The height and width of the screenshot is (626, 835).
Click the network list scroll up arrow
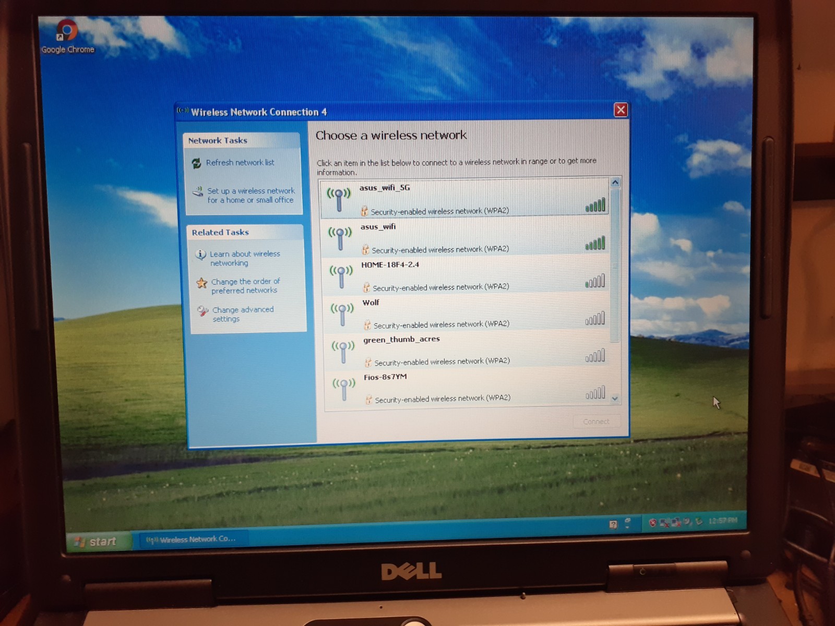tap(615, 183)
